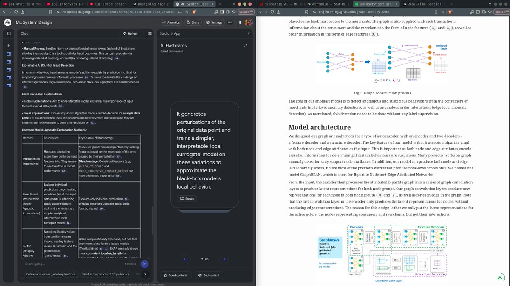Open the Fig 1 graph construction image
The width and height of the screenshot is (510, 286).
pyautogui.click(x=382, y=64)
